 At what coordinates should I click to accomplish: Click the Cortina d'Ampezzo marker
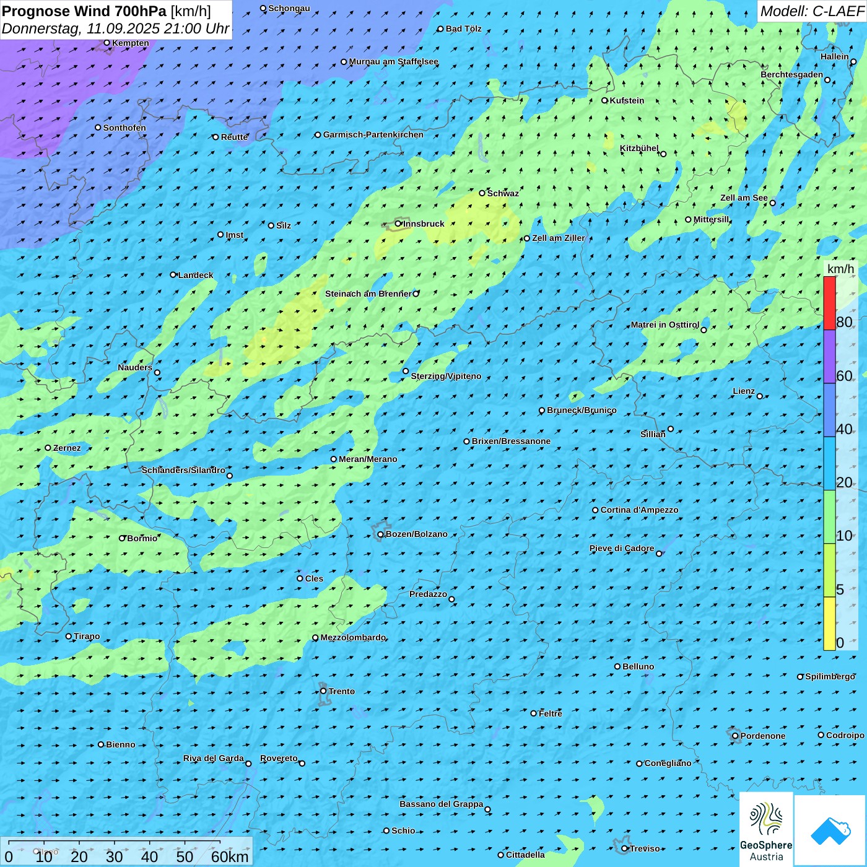coord(595,510)
